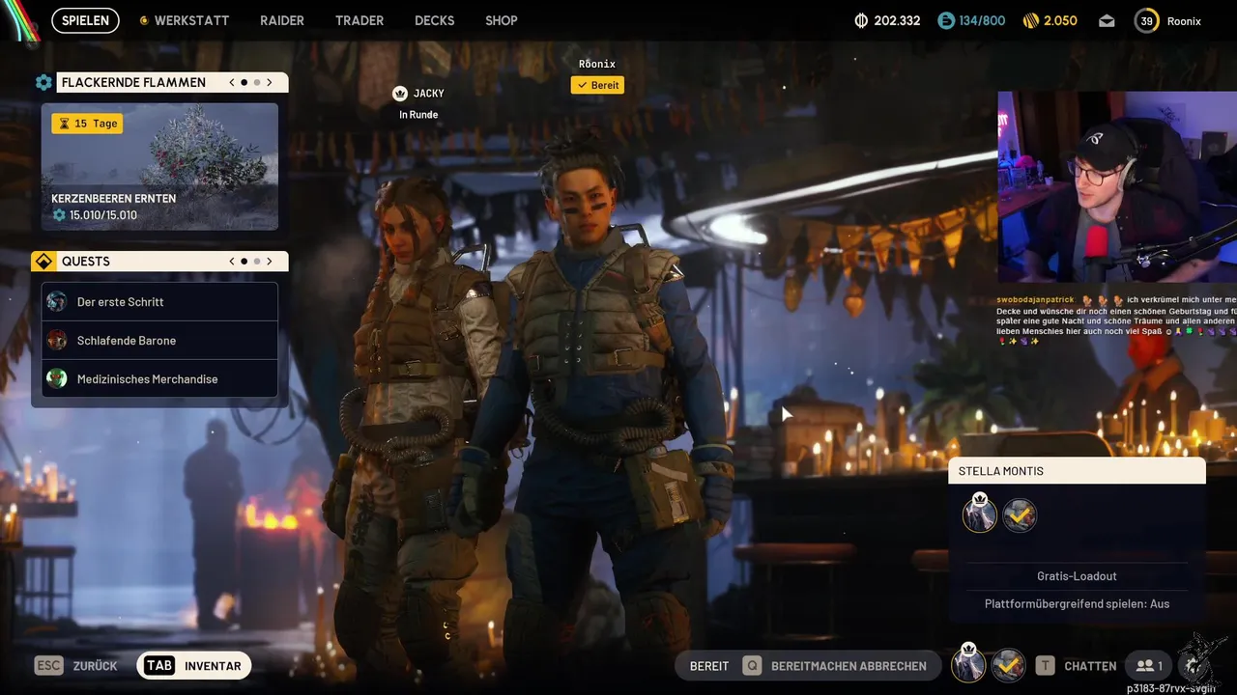Click the BEREIT status label

coord(709,666)
